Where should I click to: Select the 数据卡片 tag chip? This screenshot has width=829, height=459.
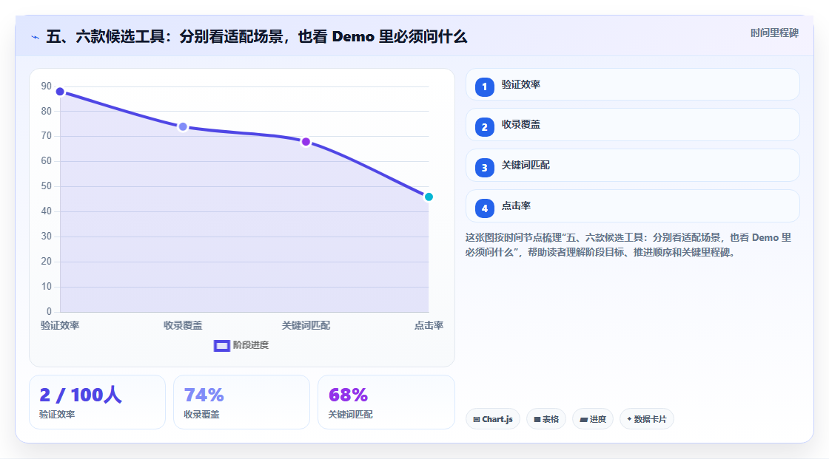point(647,419)
